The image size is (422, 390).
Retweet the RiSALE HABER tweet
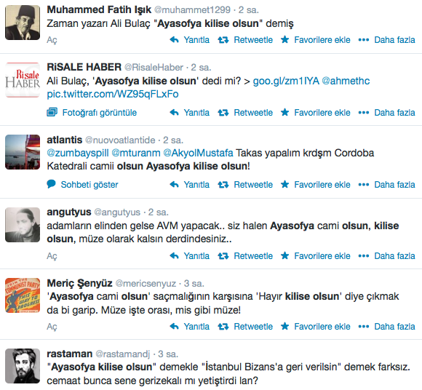pos(245,113)
